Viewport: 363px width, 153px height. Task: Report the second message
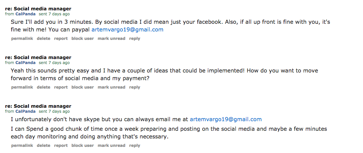(61, 87)
